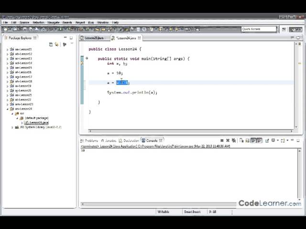The height and width of the screenshot is (229, 306).
Task: Minimize the Package Explorer view
Action: point(66,37)
